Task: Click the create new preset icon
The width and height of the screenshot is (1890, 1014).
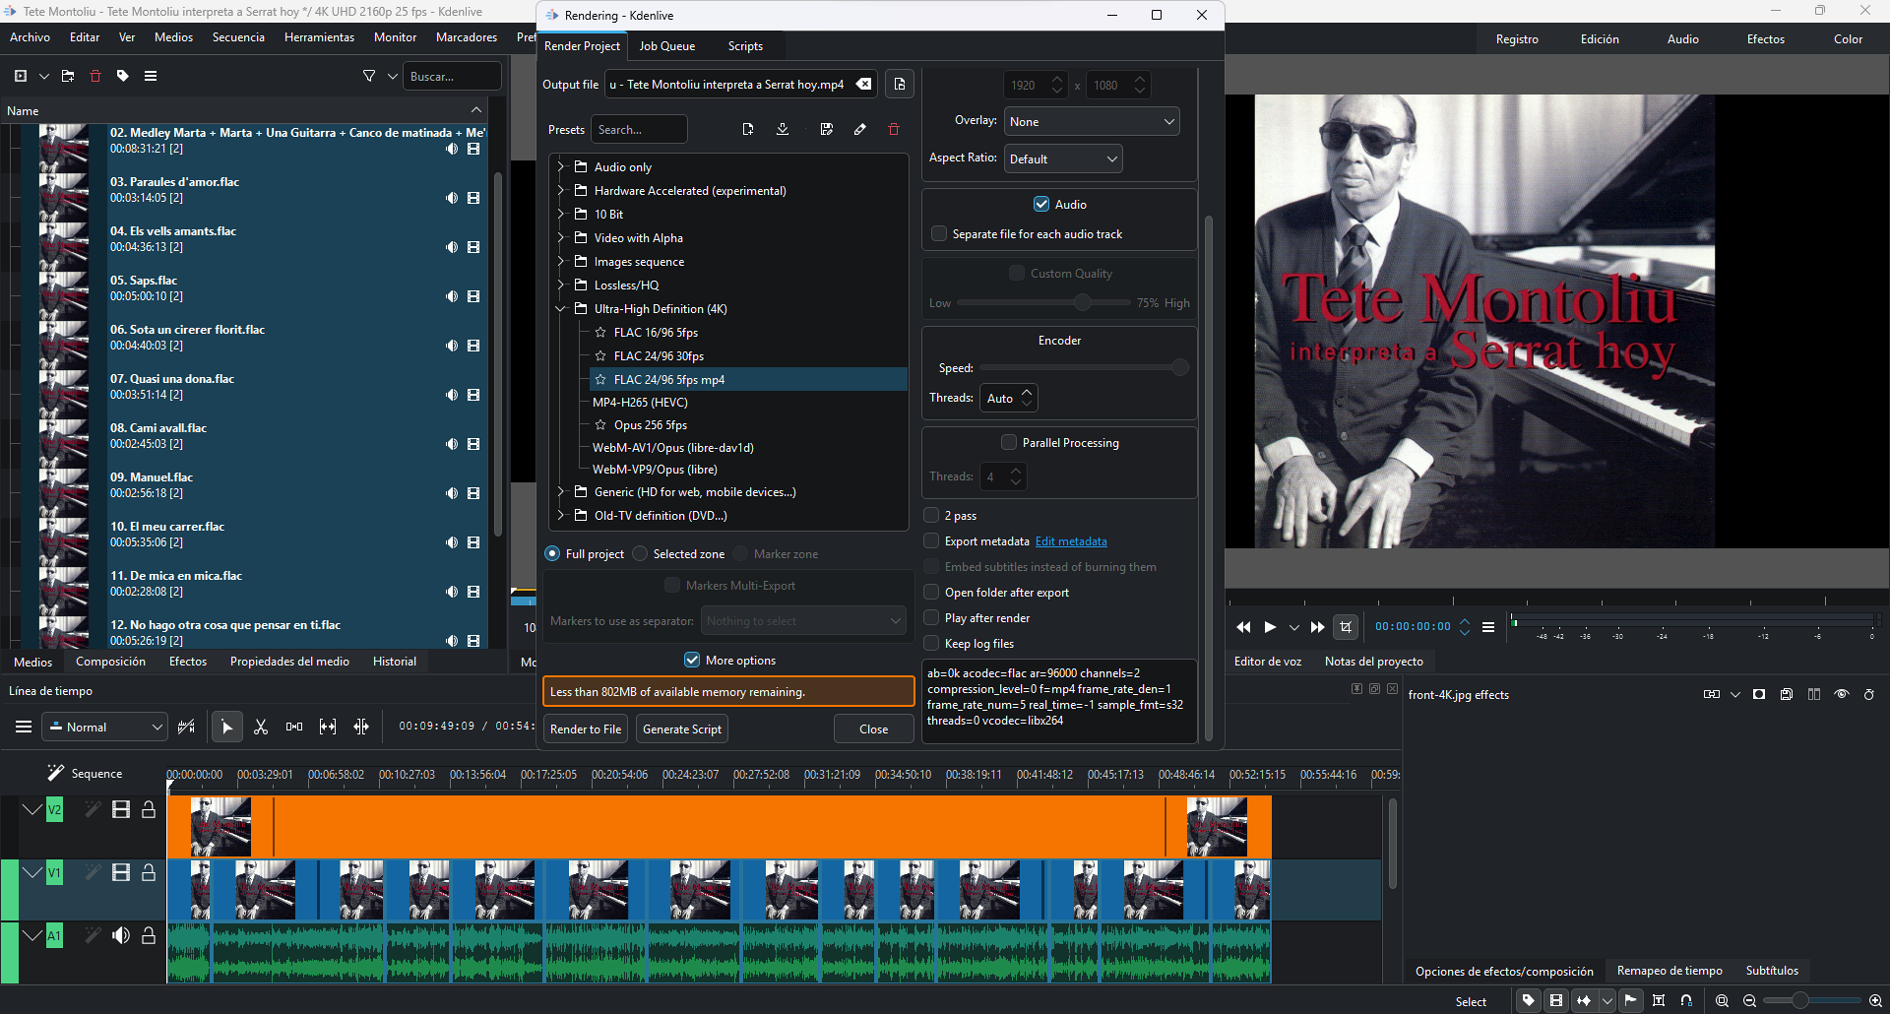Action: pyautogui.click(x=748, y=129)
